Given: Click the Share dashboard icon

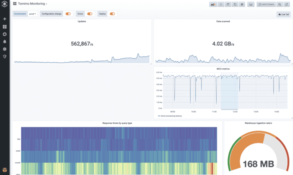Looking at the screenshot, I should coord(228,4).
